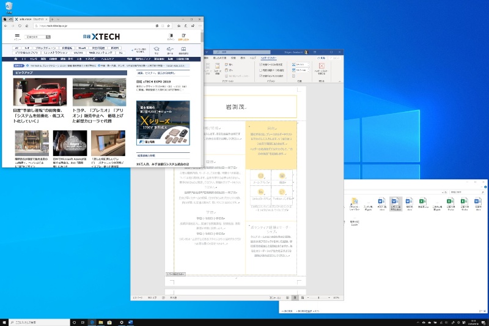
Task: Click the 5G topic tag on xTECH
Action: click(x=120, y=53)
